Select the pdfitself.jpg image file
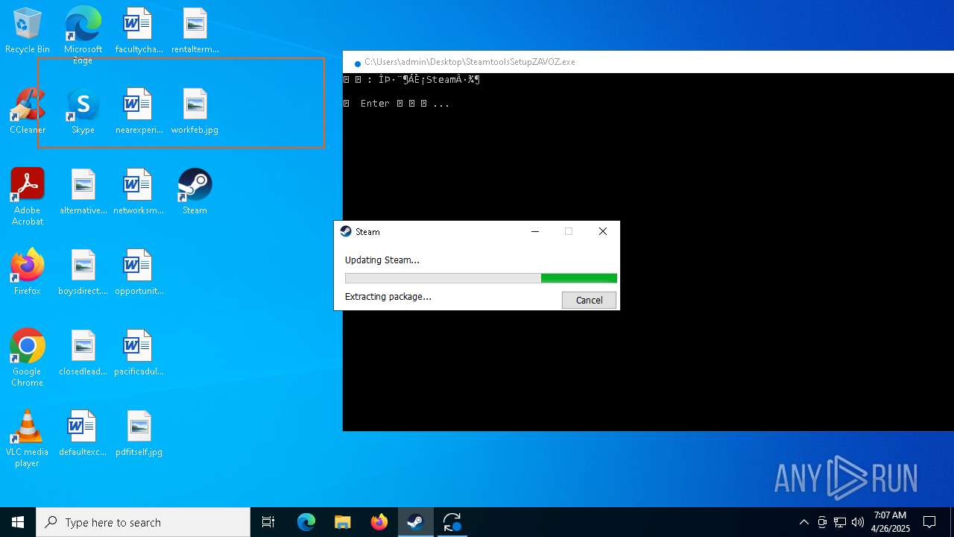 139,433
